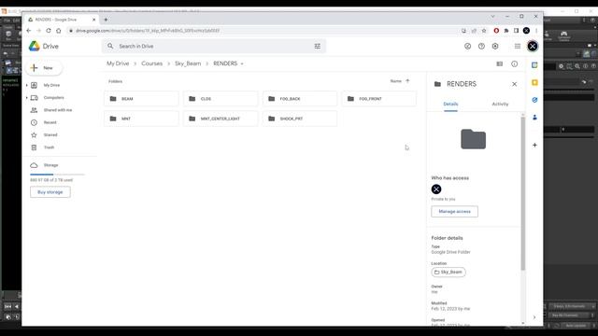598x336 pixels.
Task: Expand My Drive tree arrow
Action: click(27, 85)
